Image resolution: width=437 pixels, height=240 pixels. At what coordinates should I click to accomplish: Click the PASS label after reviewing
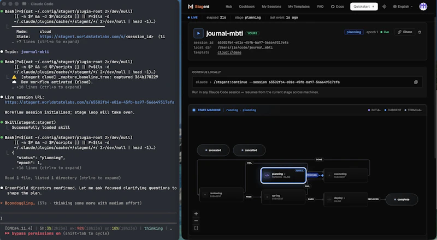tap(249, 196)
